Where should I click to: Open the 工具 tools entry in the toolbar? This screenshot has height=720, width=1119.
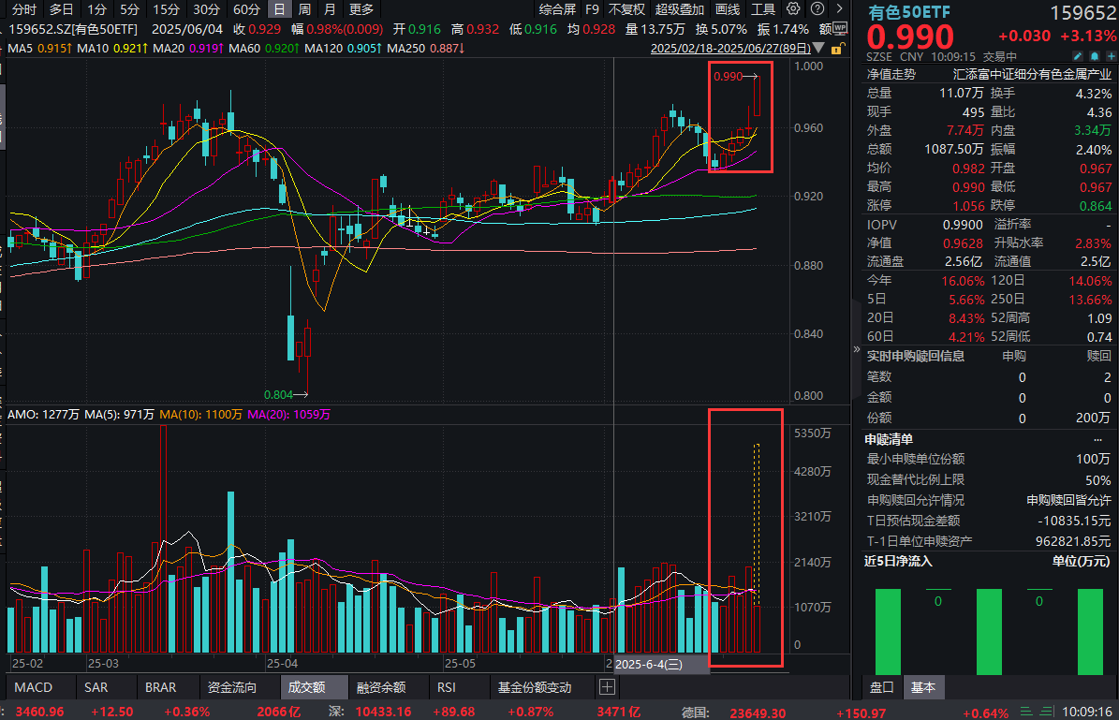click(760, 8)
